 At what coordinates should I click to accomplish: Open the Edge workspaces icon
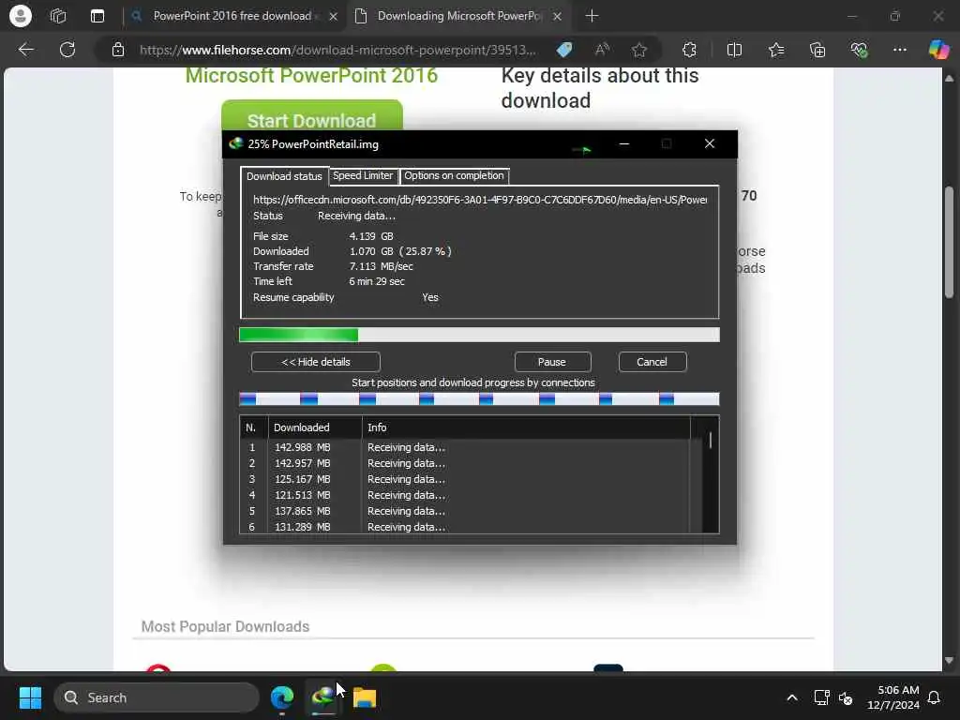click(x=58, y=16)
